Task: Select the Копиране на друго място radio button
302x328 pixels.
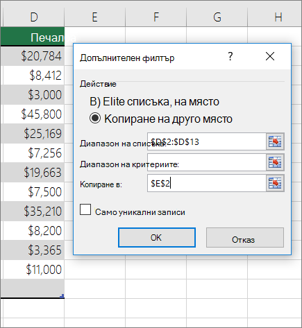Action: click(x=95, y=119)
